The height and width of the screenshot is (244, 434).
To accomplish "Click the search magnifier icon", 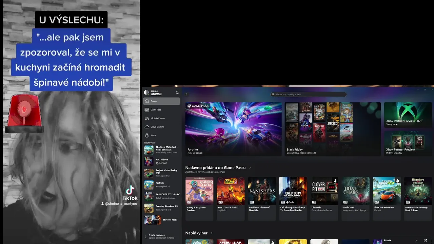I will (273, 95).
